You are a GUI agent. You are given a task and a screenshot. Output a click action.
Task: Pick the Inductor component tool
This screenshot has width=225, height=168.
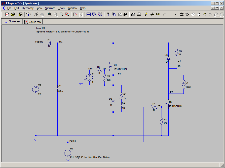coord(175,14)
